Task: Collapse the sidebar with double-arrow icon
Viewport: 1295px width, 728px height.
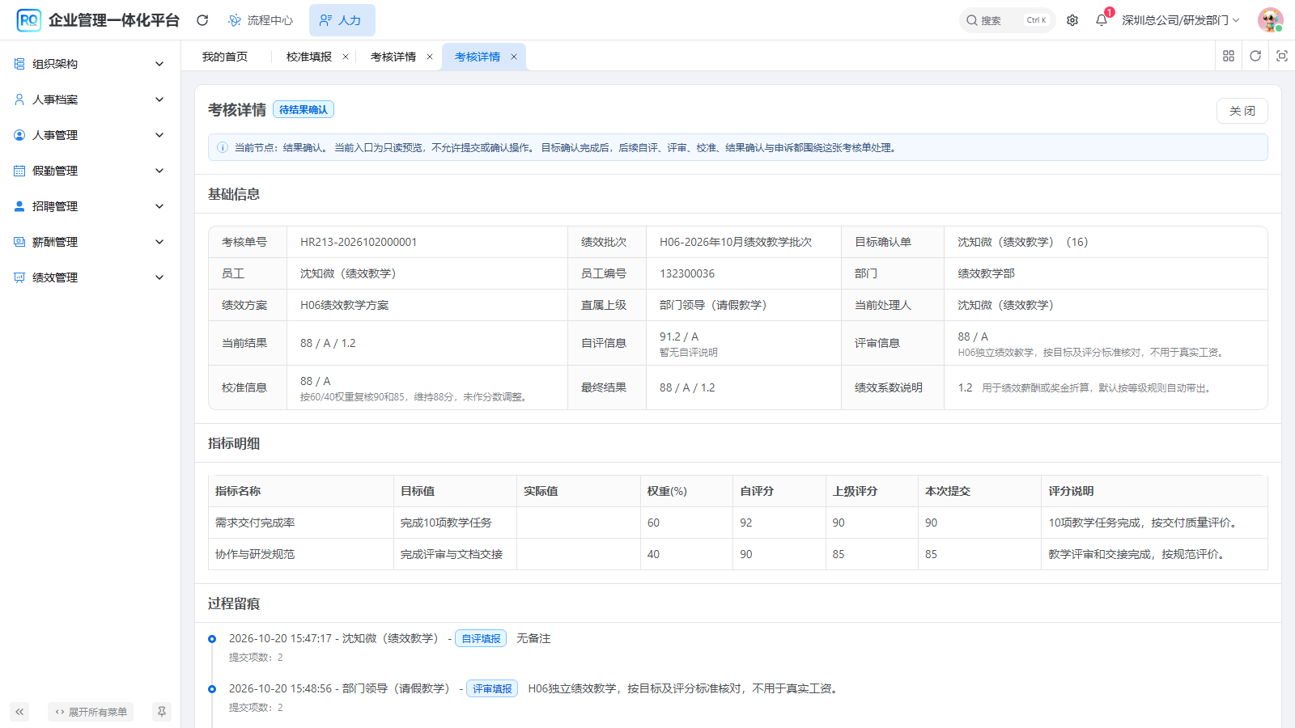Action: (19, 712)
